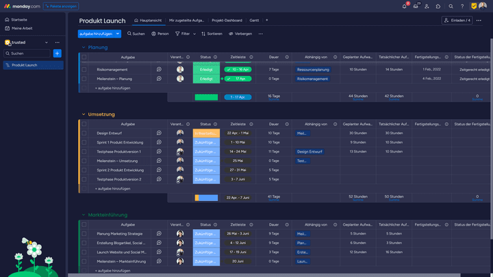Viewport: 493px width, 277px height.
Task: Check the box for Design Entwurf row
Action: click(84, 133)
